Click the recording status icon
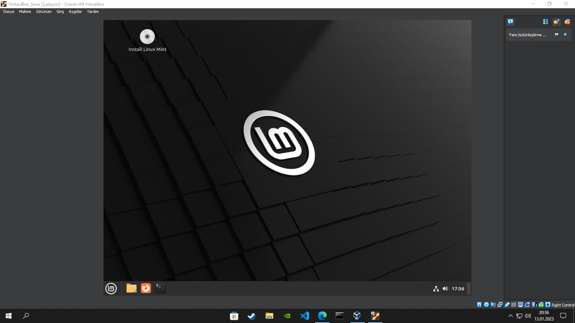 [x=527, y=305]
